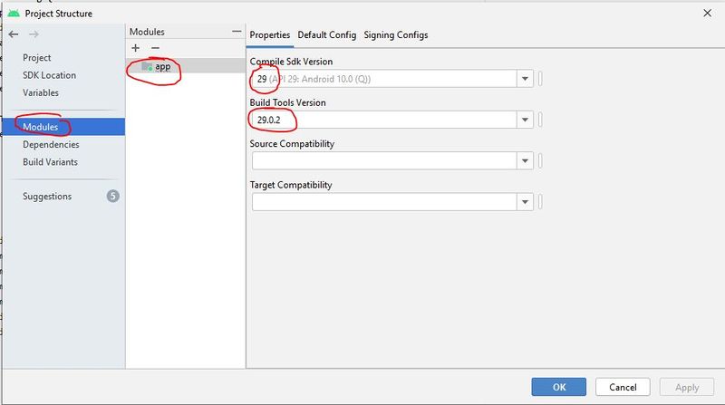Image resolution: width=725 pixels, height=405 pixels.
Task: Go back with the left arrow icon
Action: 14,34
